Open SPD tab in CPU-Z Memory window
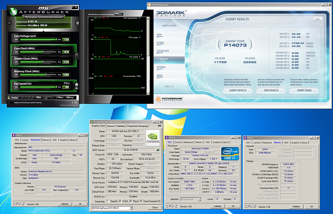This screenshot has height=214, width=333. click(286, 143)
